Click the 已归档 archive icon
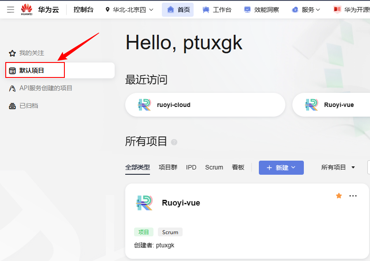370x261 pixels. pyautogui.click(x=12, y=106)
